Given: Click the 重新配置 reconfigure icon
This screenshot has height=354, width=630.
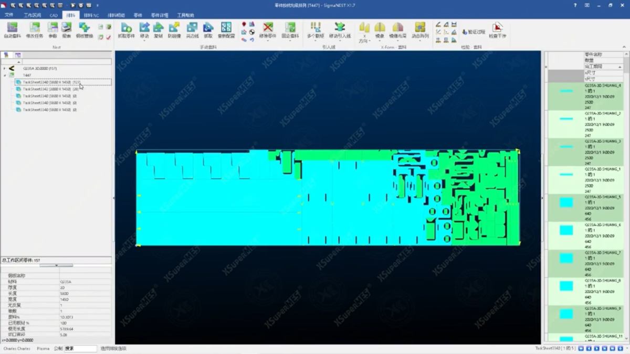Looking at the screenshot, I should pos(226,30).
